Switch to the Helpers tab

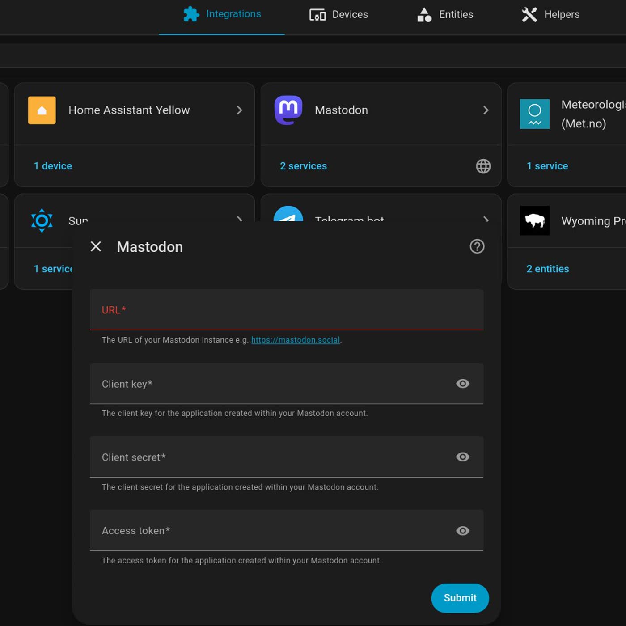coord(550,14)
